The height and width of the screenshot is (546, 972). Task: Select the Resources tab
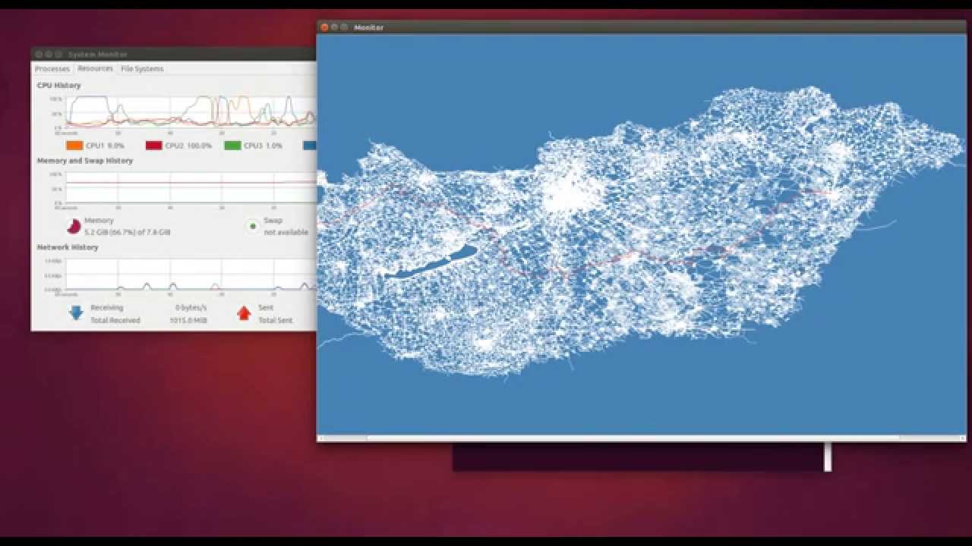click(95, 69)
